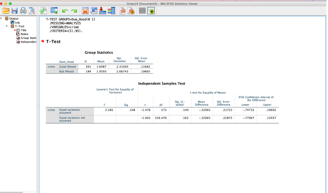Select the Output root item in the outline
The image size is (328, 193).
(x=13, y=19)
